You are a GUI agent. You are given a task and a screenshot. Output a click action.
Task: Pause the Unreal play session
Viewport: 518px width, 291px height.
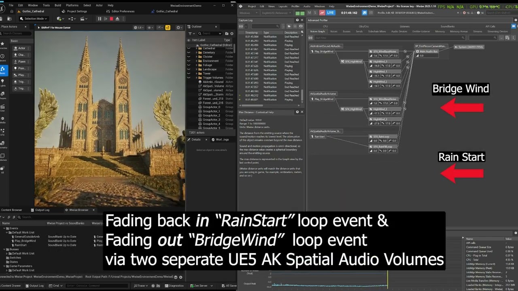[x=100, y=19]
